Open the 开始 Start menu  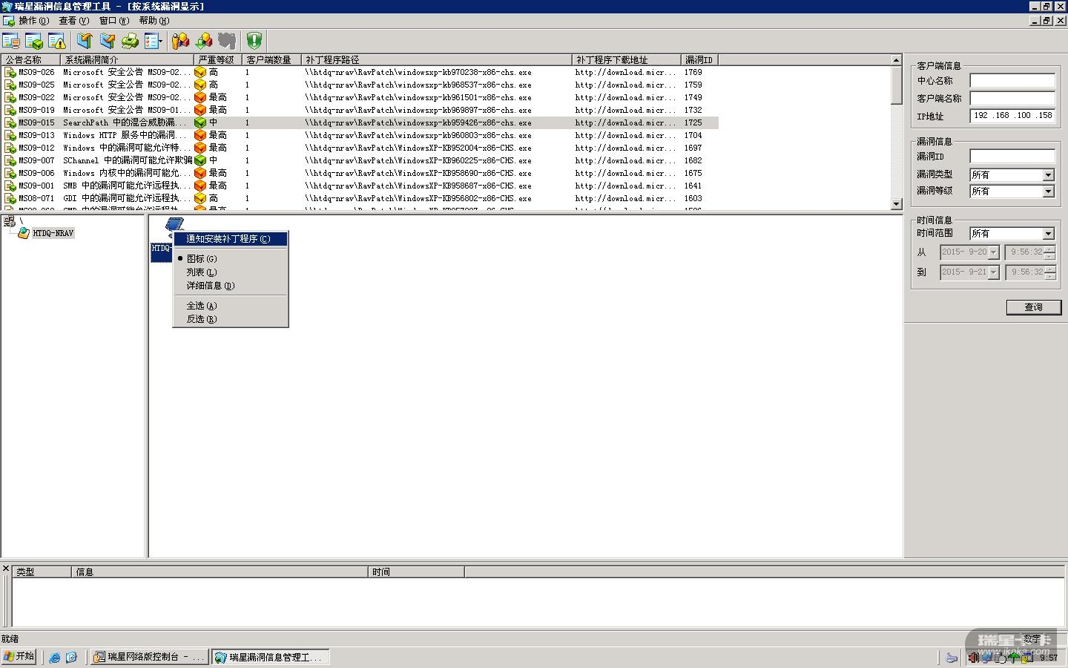click(19, 657)
